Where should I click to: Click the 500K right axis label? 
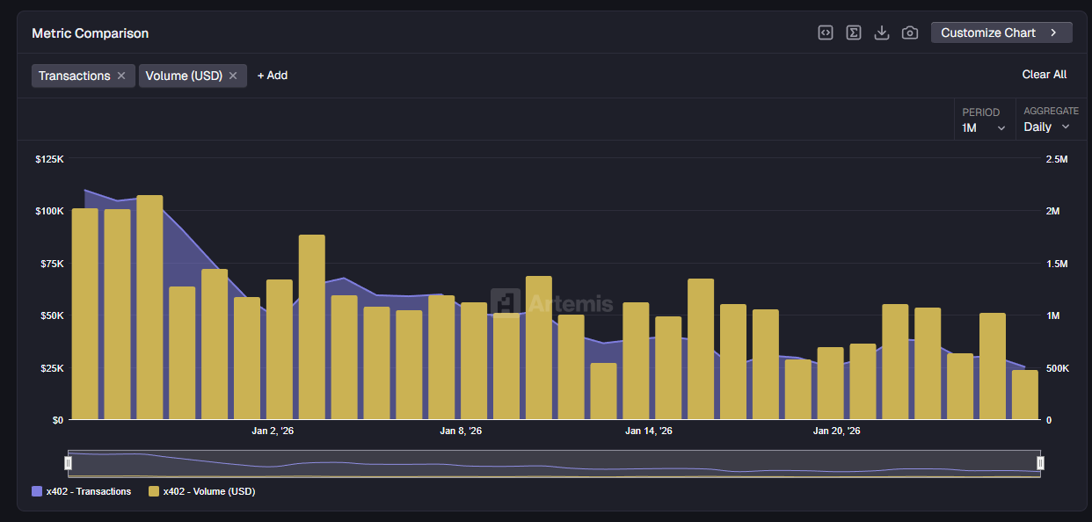pos(1058,367)
